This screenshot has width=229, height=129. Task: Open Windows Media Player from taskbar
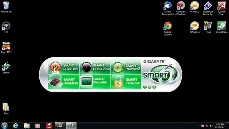pyautogui.click(x=38, y=126)
